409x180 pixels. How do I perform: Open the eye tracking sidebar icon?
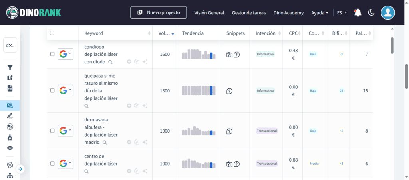coord(10,148)
